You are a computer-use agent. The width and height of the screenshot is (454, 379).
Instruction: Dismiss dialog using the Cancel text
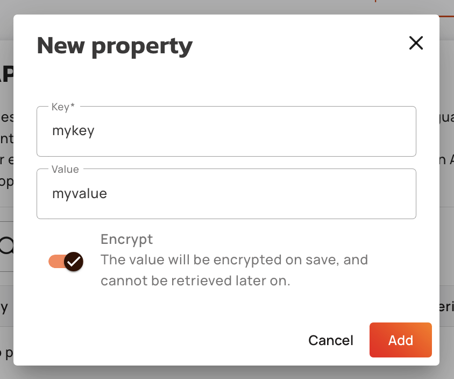pyautogui.click(x=330, y=340)
